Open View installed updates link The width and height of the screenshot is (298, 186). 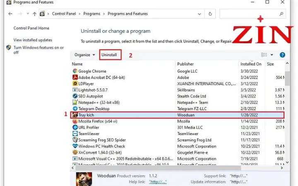coord(33,40)
